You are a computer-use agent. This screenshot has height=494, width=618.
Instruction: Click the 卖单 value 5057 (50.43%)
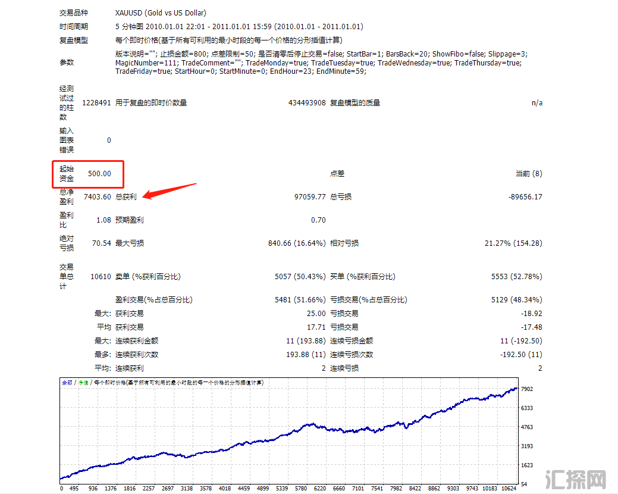[300, 277]
